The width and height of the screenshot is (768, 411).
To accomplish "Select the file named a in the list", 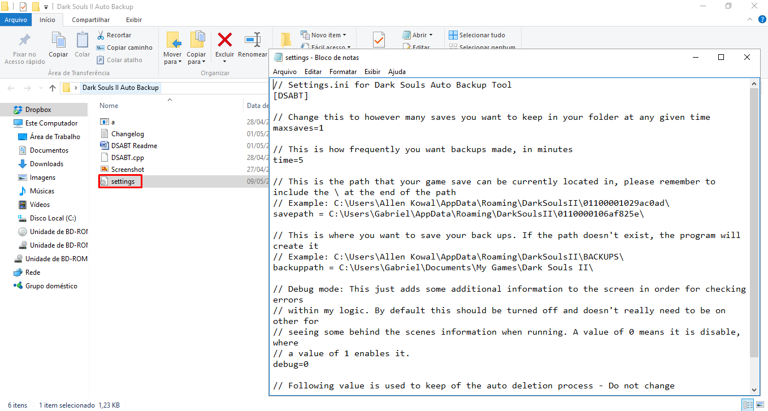I will click(x=113, y=122).
